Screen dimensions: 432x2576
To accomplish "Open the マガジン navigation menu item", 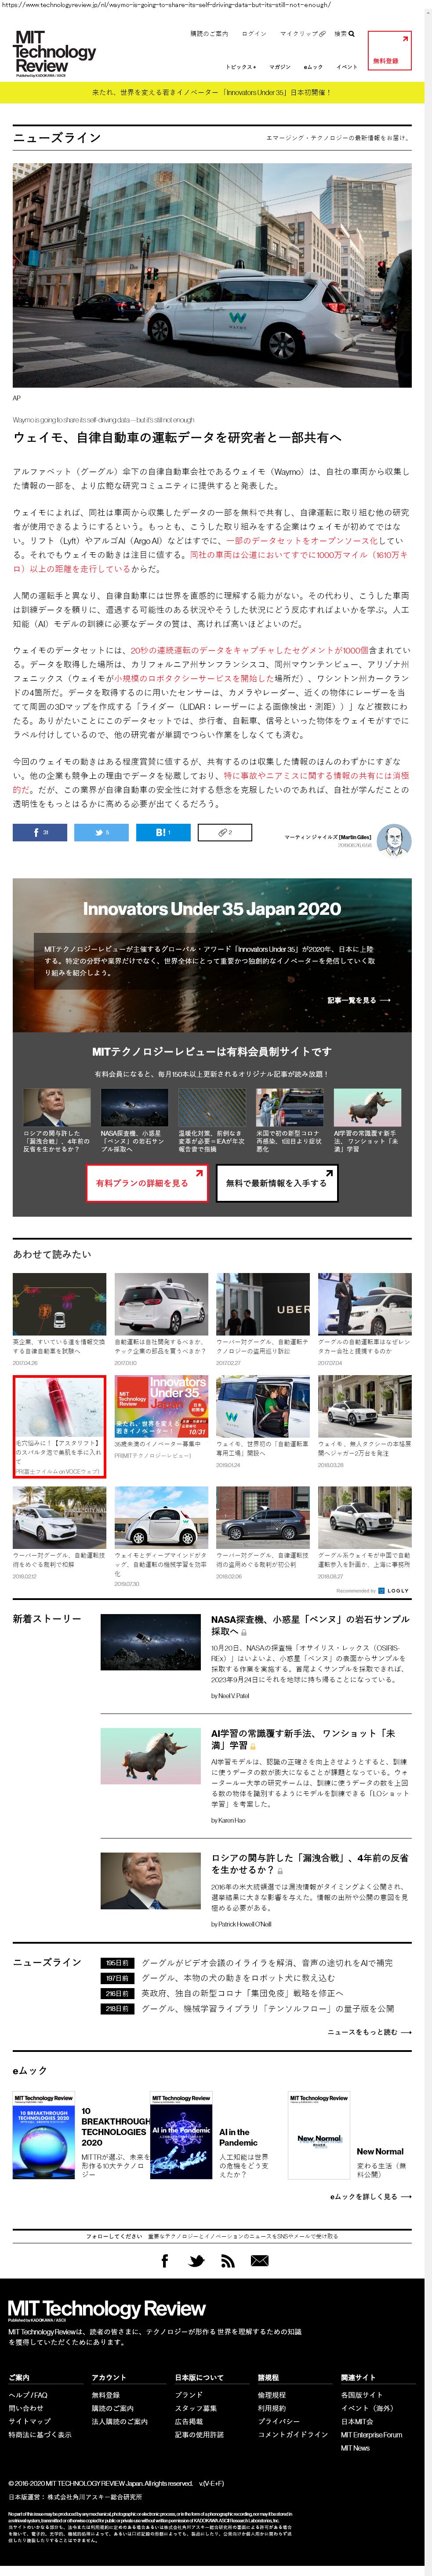I will [x=280, y=67].
